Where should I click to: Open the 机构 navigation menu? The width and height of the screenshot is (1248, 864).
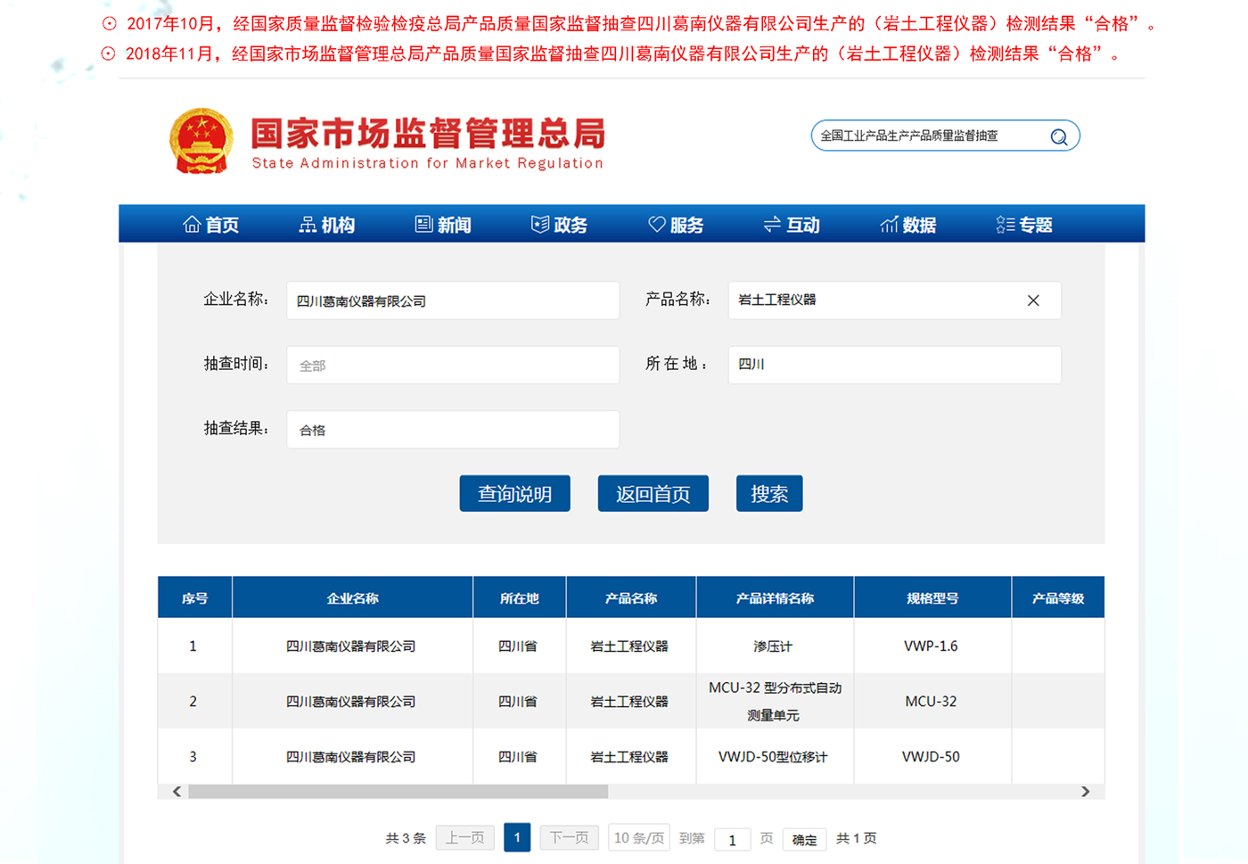pos(327,225)
